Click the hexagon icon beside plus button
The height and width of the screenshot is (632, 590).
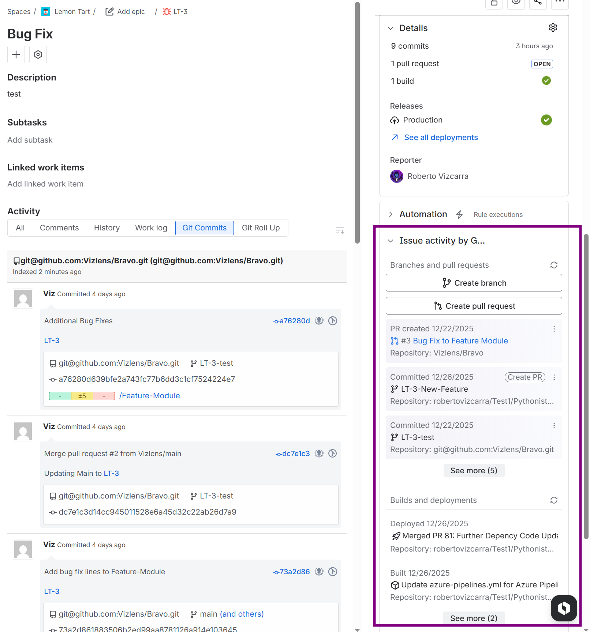(x=38, y=54)
